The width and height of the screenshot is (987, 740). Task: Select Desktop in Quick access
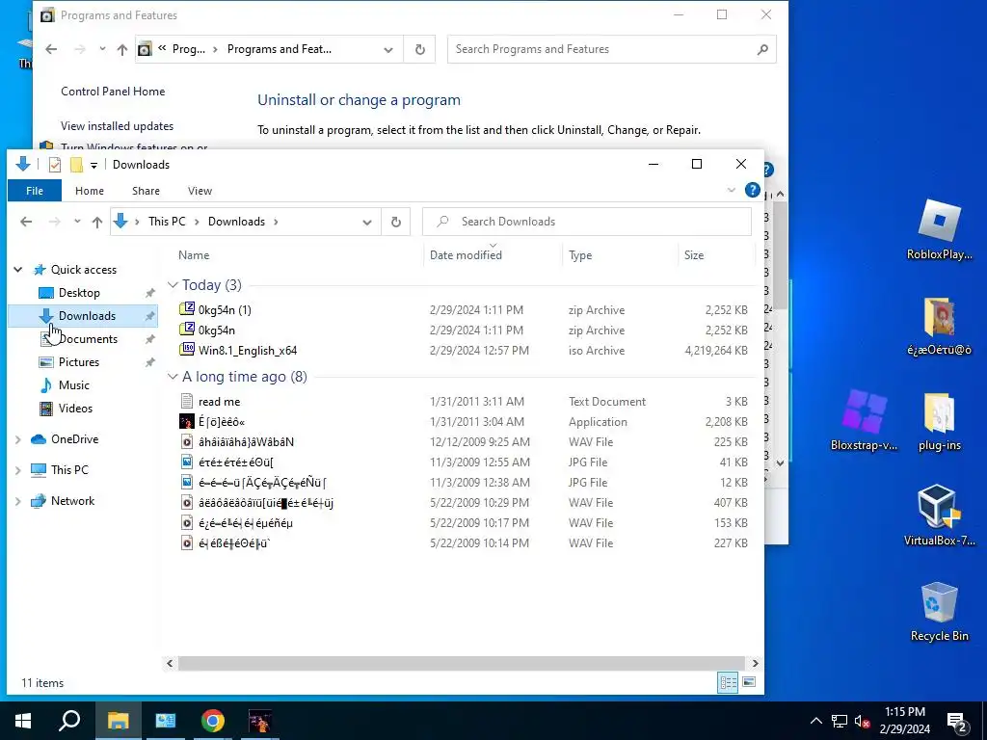pos(79,293)
